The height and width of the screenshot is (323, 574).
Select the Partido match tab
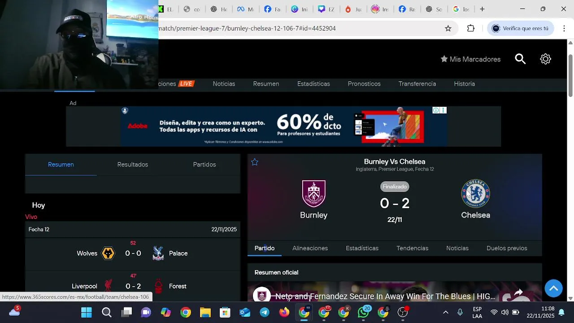coord(265,248)
